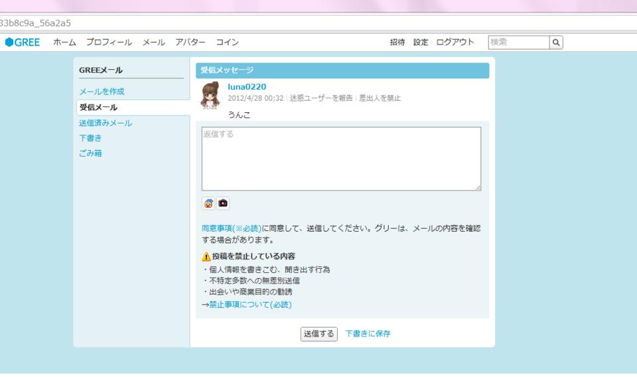The image size is (637, 377).
Task: Open the ホーム menu item
Action: point(64,42)
